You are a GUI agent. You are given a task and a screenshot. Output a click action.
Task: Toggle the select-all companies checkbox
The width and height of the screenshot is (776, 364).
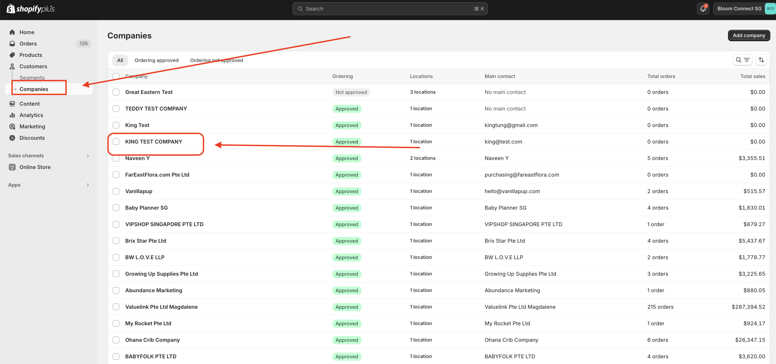116,76
